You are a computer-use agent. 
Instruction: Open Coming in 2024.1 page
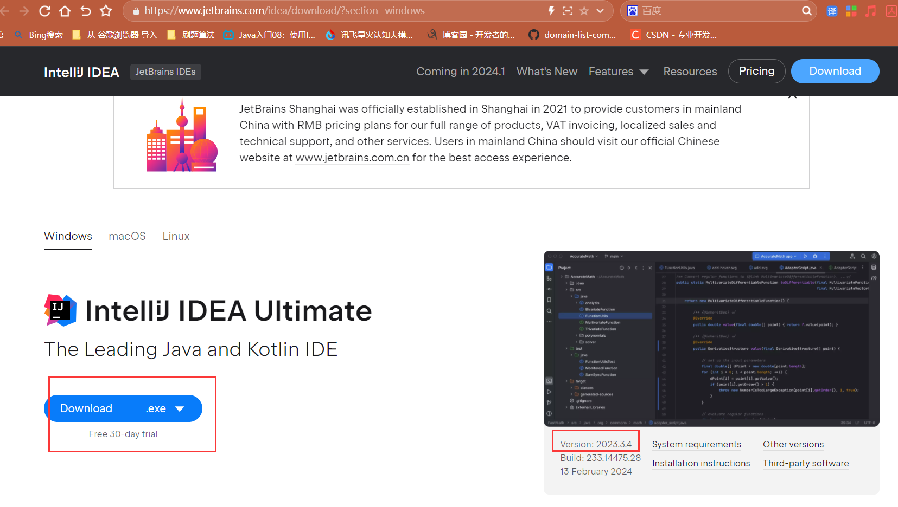(x=461, y=71)
